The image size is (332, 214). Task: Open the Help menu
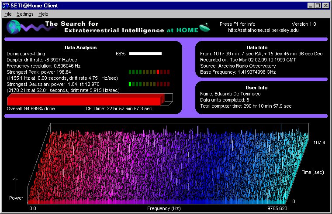(43, 14)
